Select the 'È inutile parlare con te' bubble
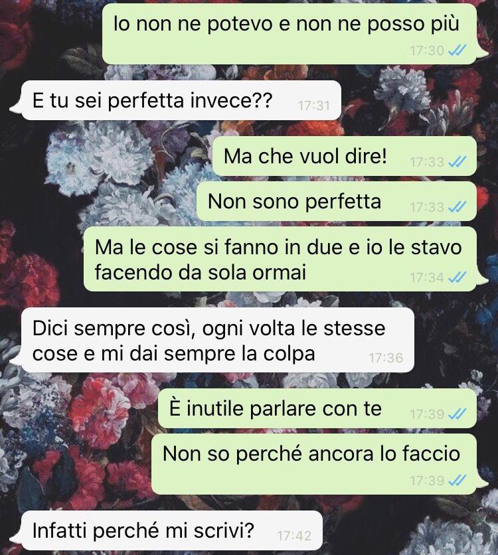Screen dimensions: 498x555 pos(317,408)
